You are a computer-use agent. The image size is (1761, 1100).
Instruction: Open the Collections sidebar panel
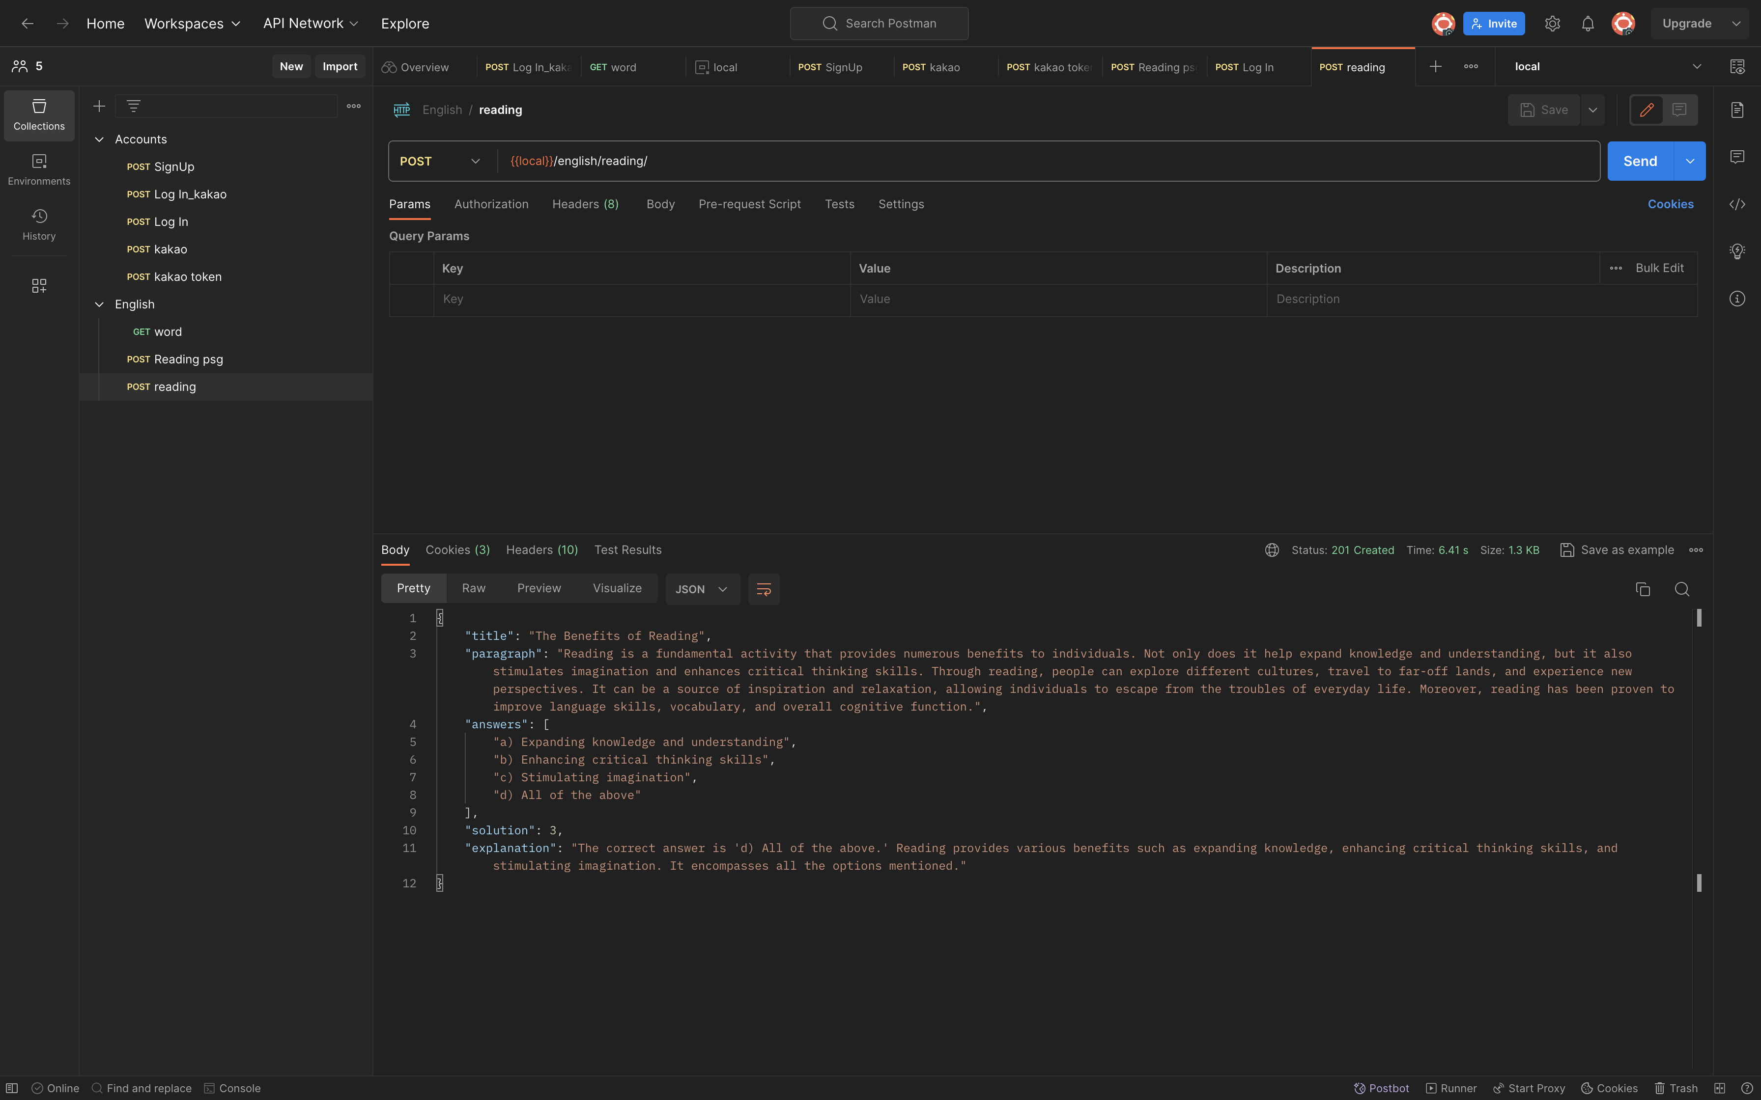[x=39, y=115]
